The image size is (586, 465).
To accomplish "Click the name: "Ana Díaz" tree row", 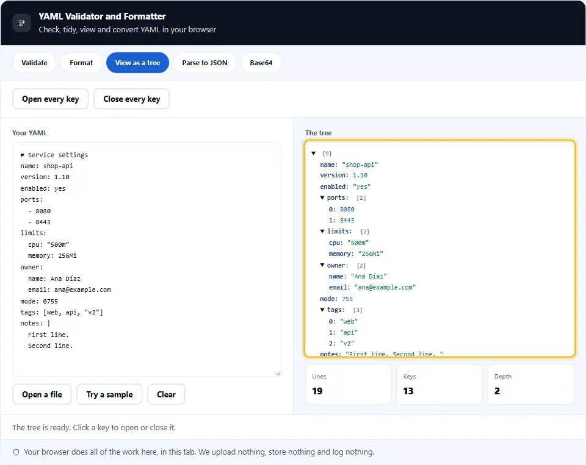I will click(x=358, y=276).
